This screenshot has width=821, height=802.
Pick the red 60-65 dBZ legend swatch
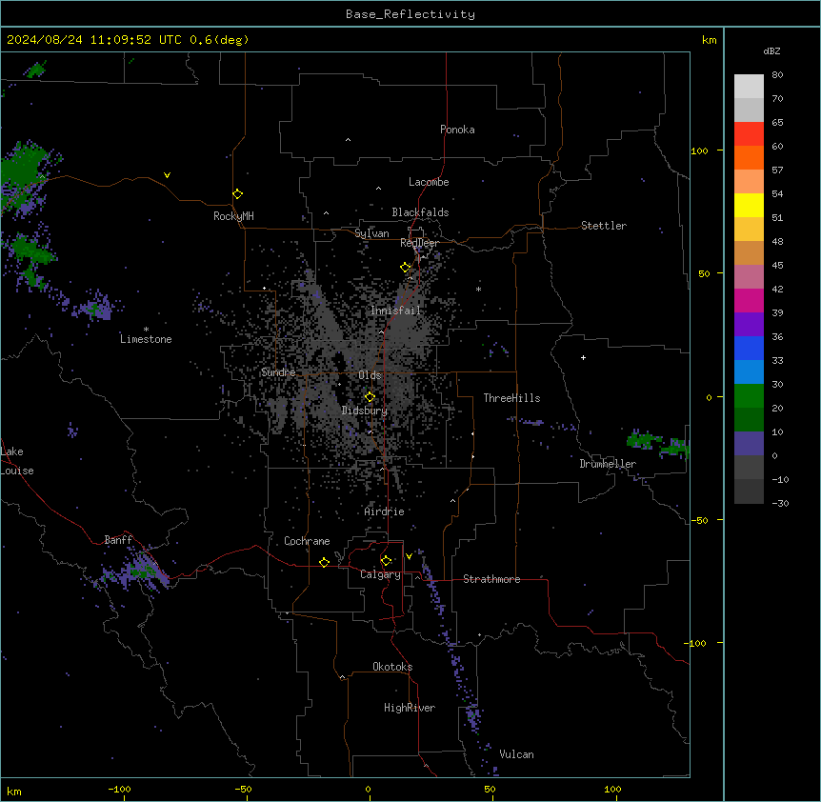(x=749, y=133)
